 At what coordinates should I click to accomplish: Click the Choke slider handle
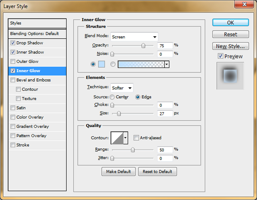pos(112,105)
